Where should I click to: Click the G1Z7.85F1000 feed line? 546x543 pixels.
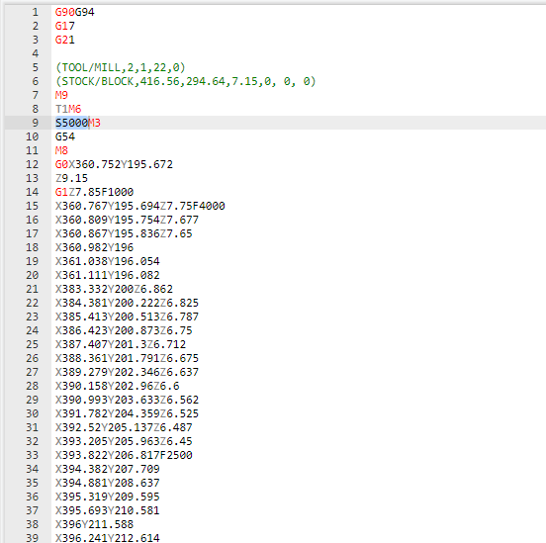(x=94, y=192)
